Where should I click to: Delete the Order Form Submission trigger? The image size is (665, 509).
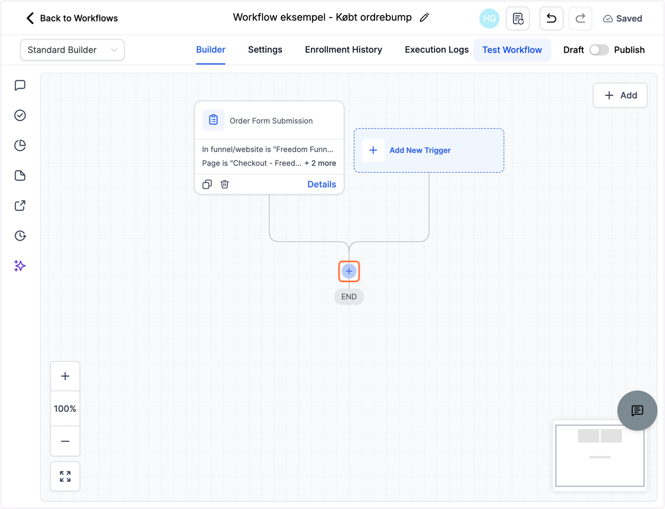coord(224,184)
